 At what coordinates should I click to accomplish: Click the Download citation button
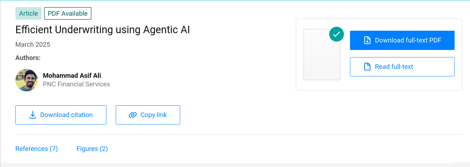tap(61, 115)
